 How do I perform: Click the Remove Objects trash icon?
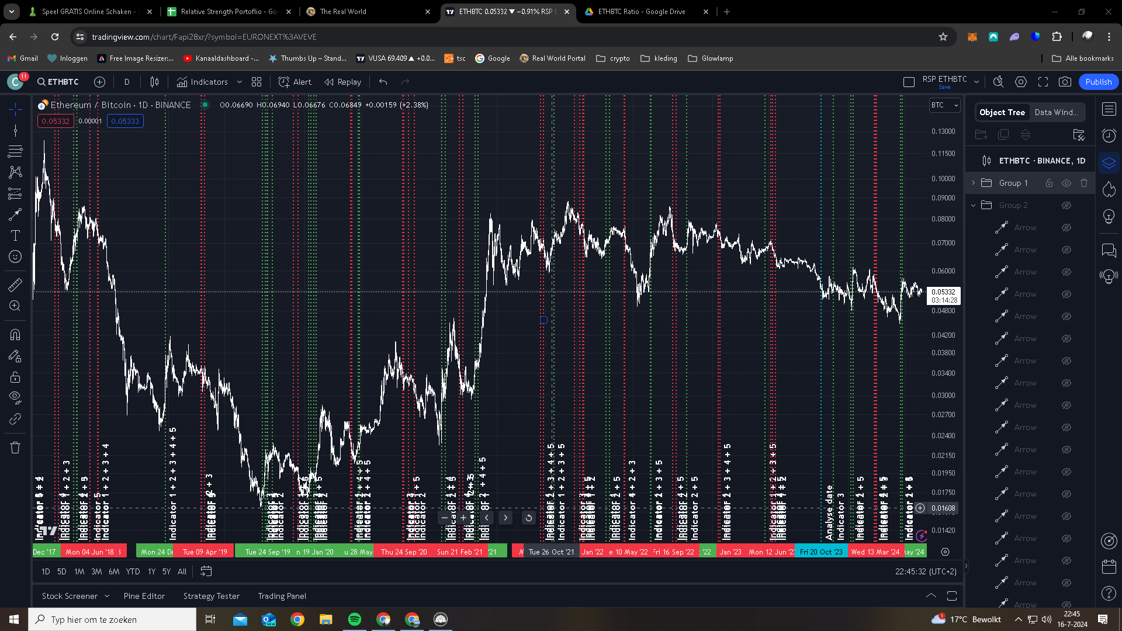(15, 448)
